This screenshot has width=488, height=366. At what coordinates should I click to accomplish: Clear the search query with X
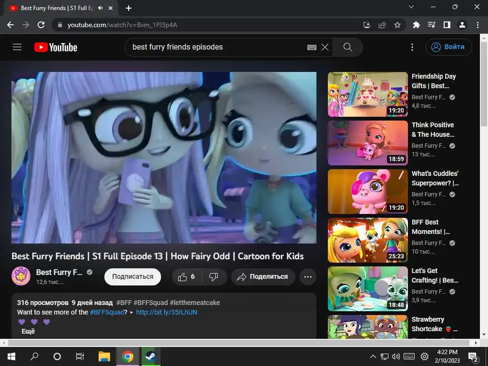pos(325,47)
